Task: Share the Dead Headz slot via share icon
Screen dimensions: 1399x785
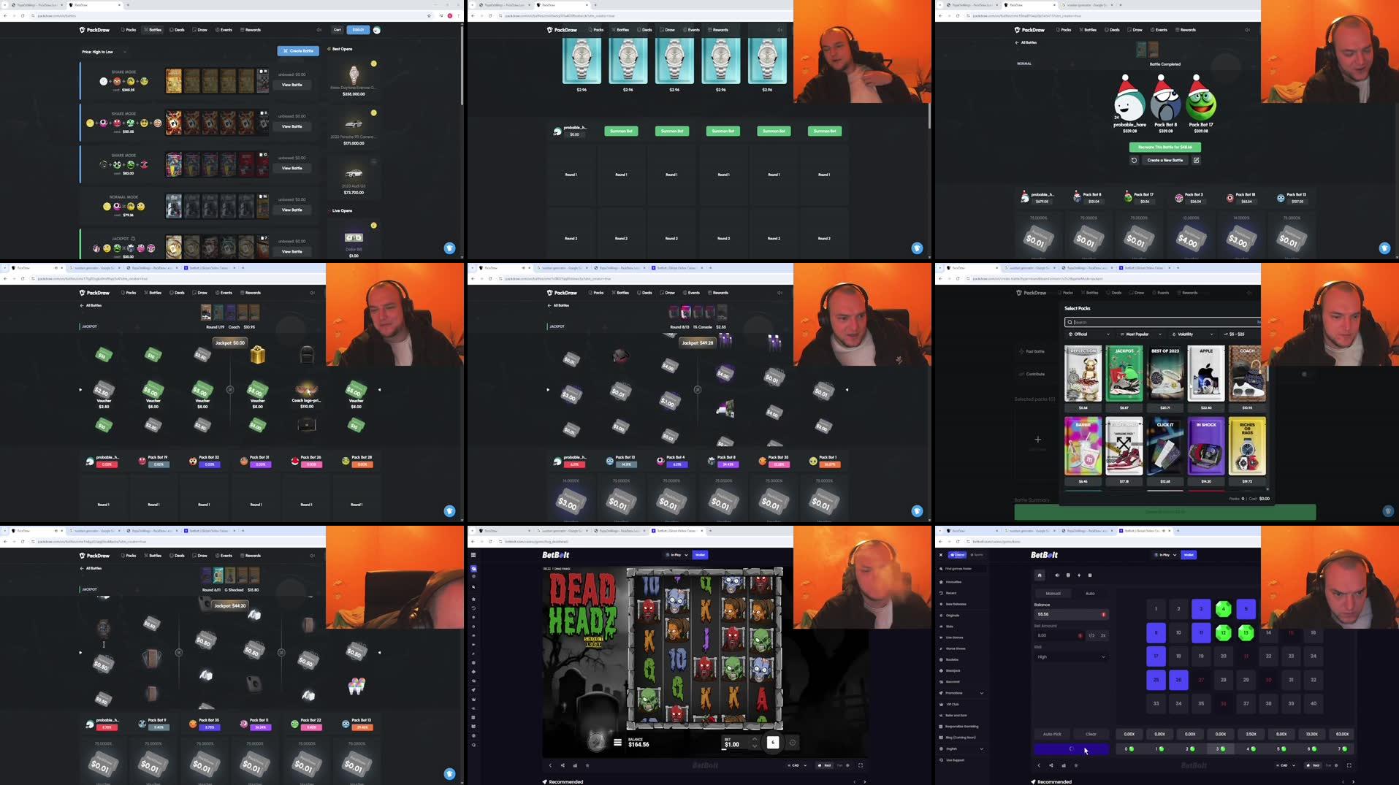Action: (563, 765)
